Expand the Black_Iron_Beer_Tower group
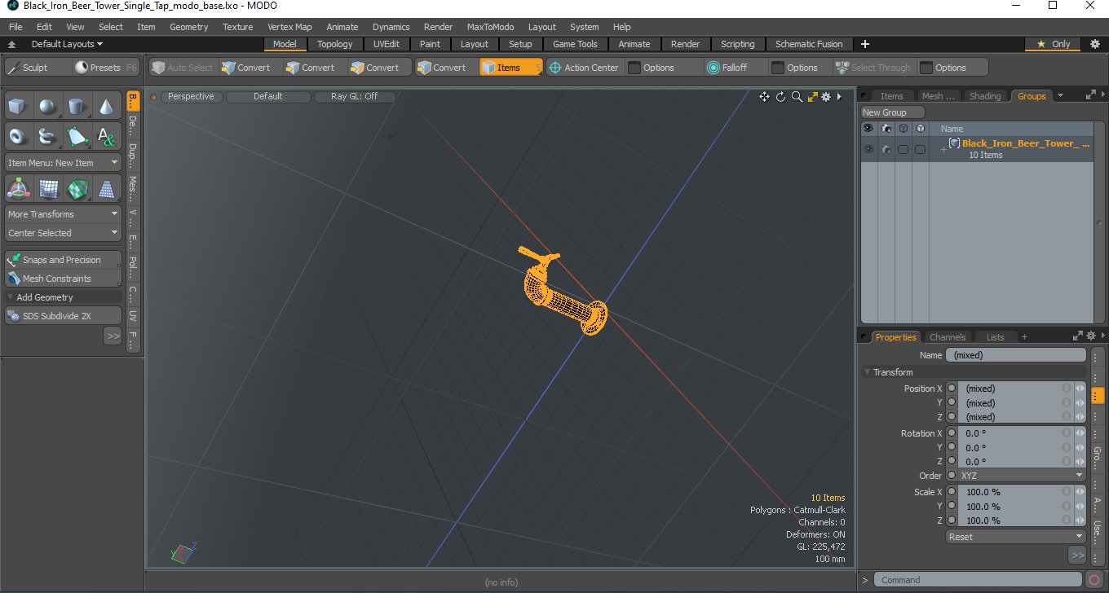 pos(943,149)
